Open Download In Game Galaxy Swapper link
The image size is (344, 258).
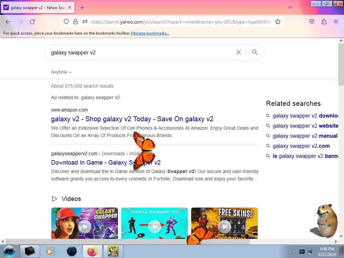[x=106, y=163]
